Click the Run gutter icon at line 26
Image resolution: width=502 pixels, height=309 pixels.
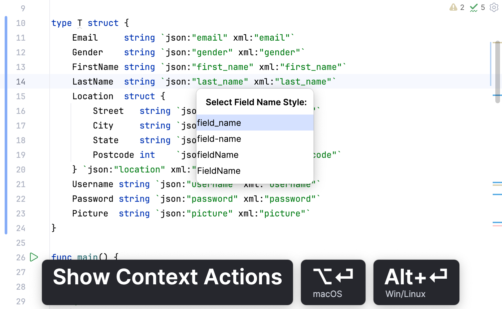point(33,257)
